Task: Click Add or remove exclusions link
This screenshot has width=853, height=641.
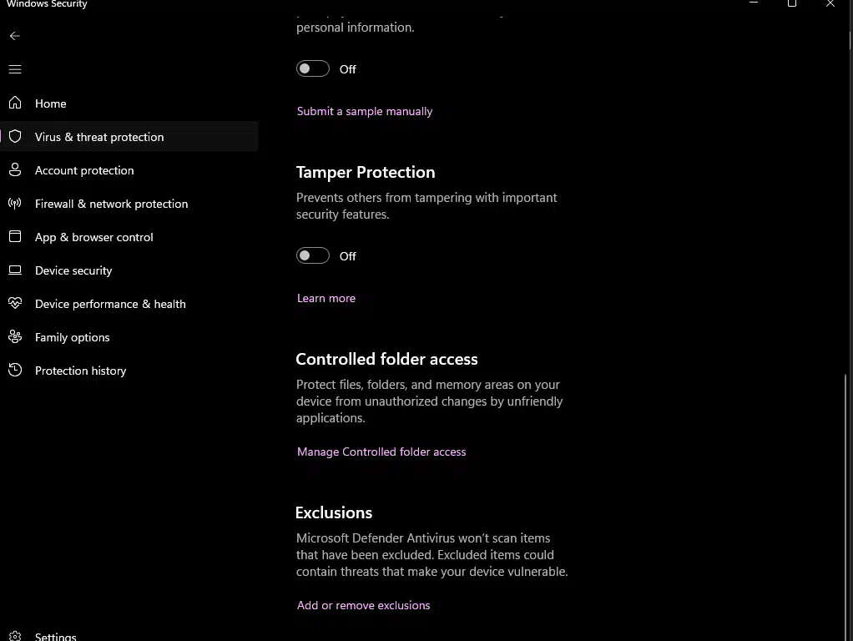Action: [363, 605]
